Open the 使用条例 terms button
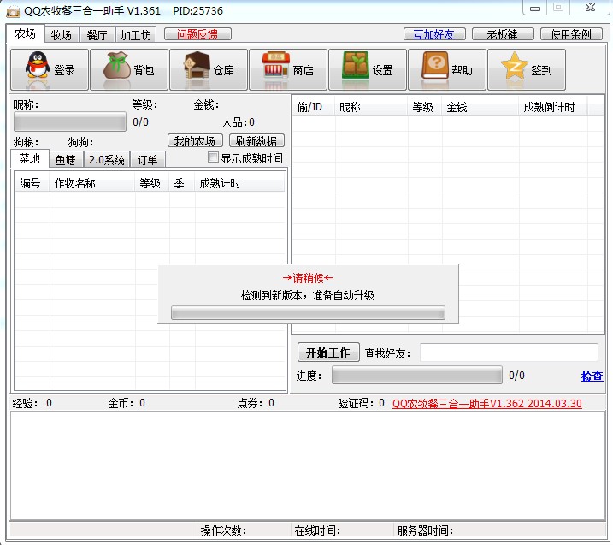 571,34
